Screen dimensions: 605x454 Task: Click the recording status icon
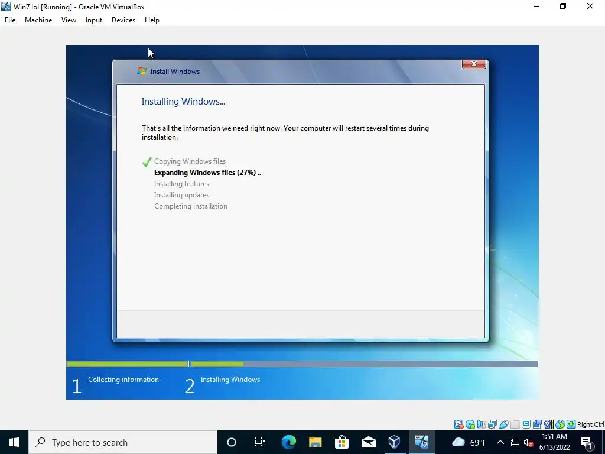537,424
